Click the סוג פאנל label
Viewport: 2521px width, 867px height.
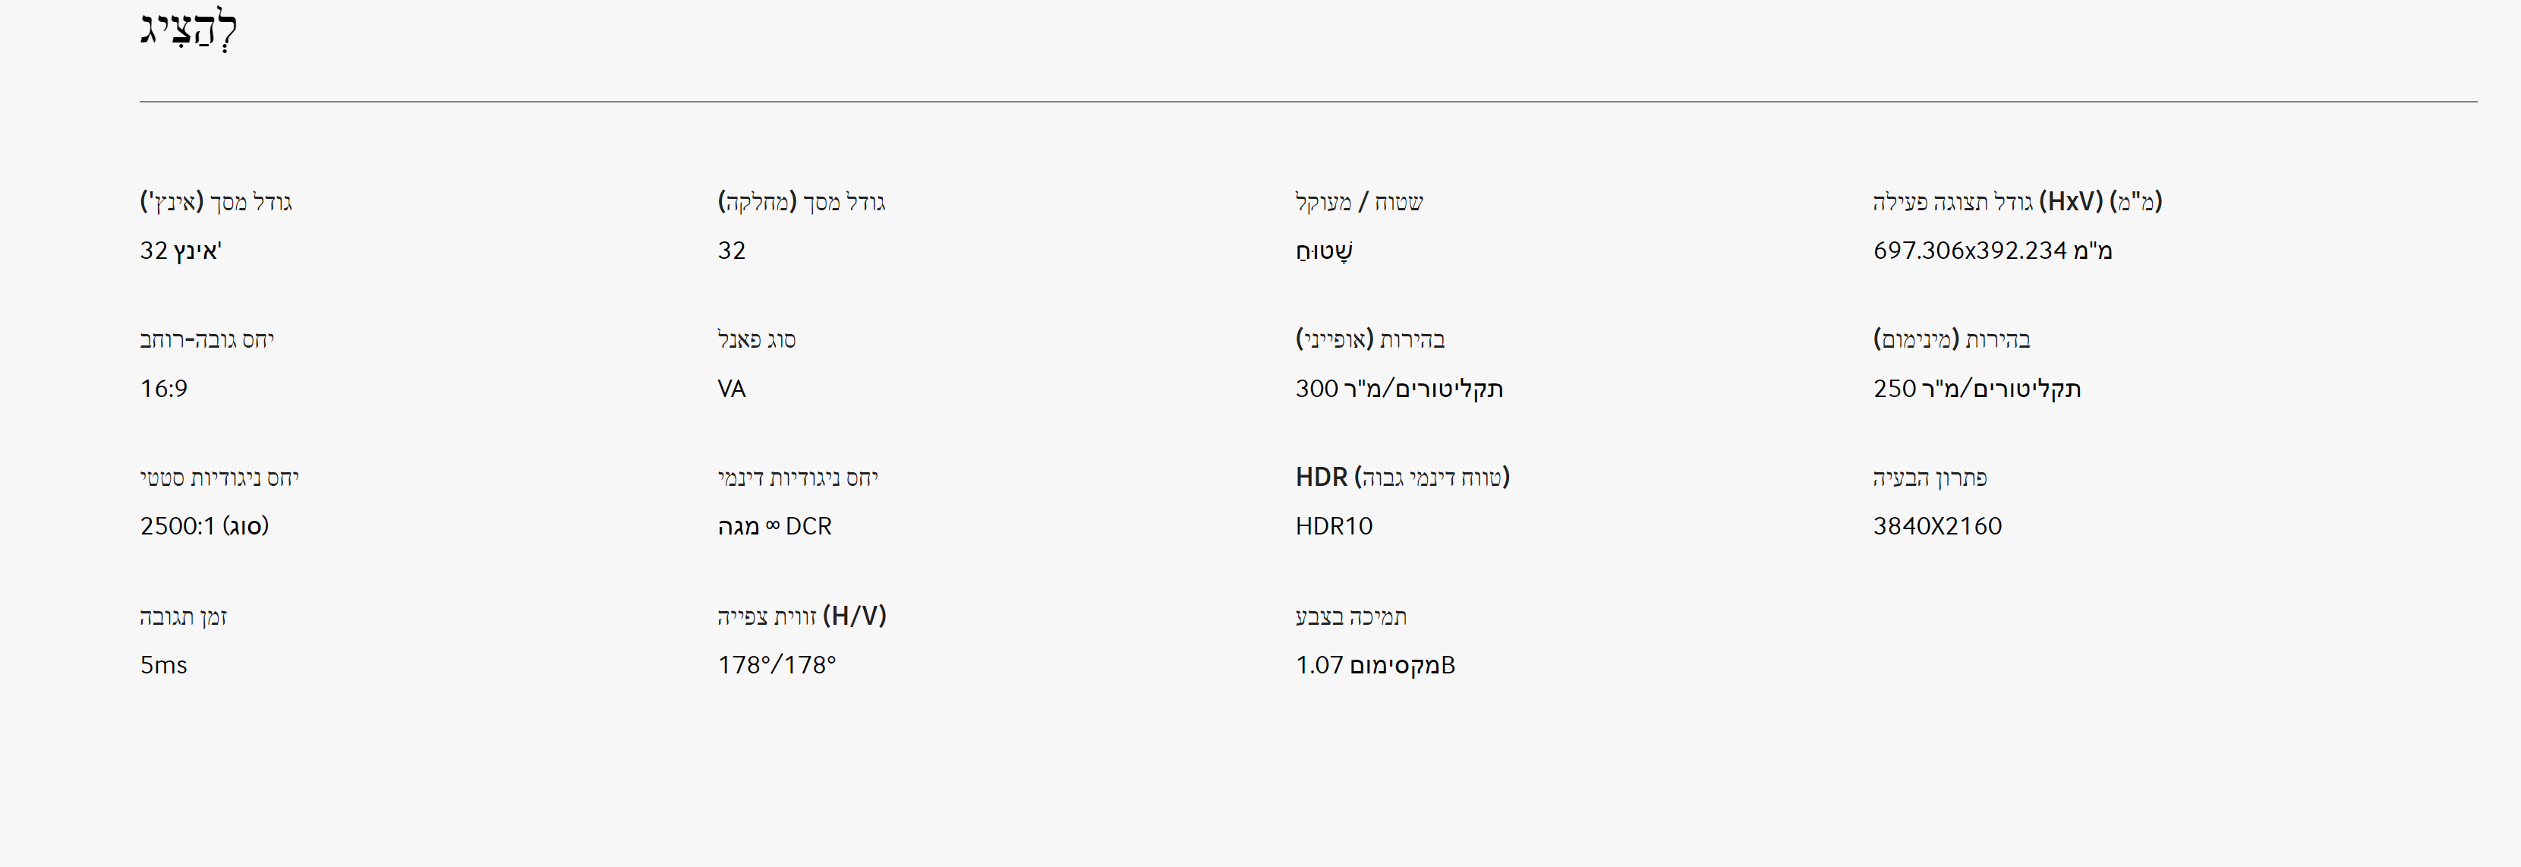(757, 339)
